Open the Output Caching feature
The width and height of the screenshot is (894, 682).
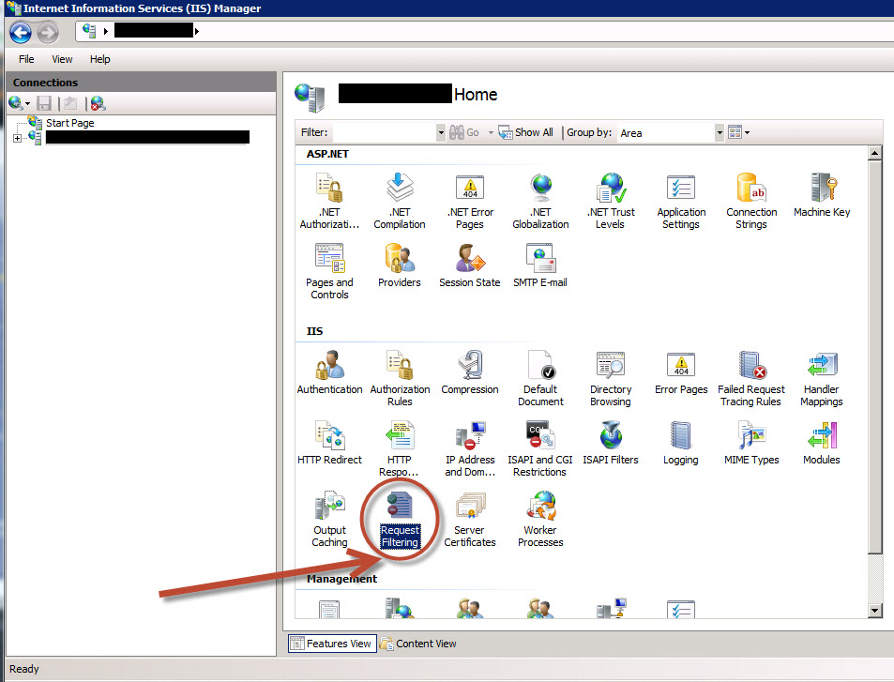(329, 520)
